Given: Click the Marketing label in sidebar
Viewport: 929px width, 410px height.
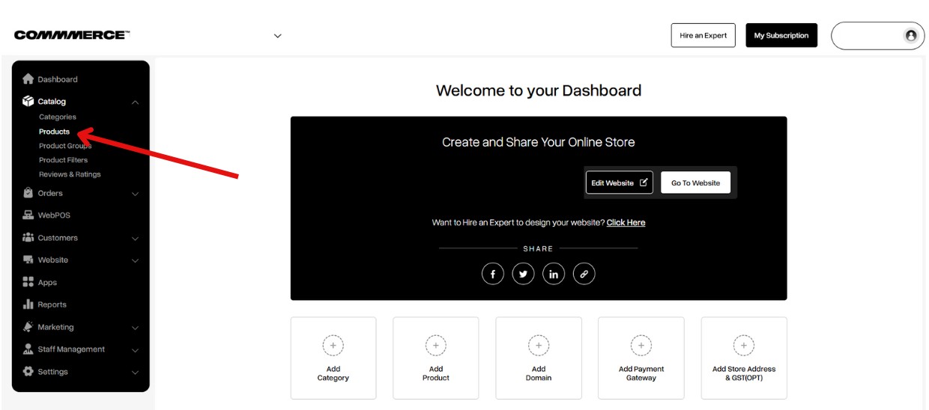Looking at the screenshot, I should [55, 327].
